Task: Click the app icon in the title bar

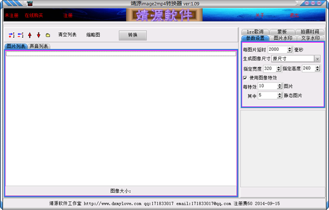Action: [x=30, y=3]
